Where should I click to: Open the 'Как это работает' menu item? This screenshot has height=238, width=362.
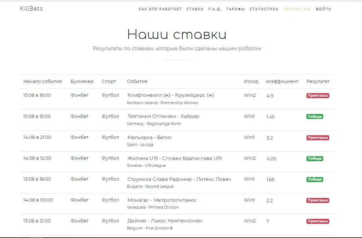160,9
